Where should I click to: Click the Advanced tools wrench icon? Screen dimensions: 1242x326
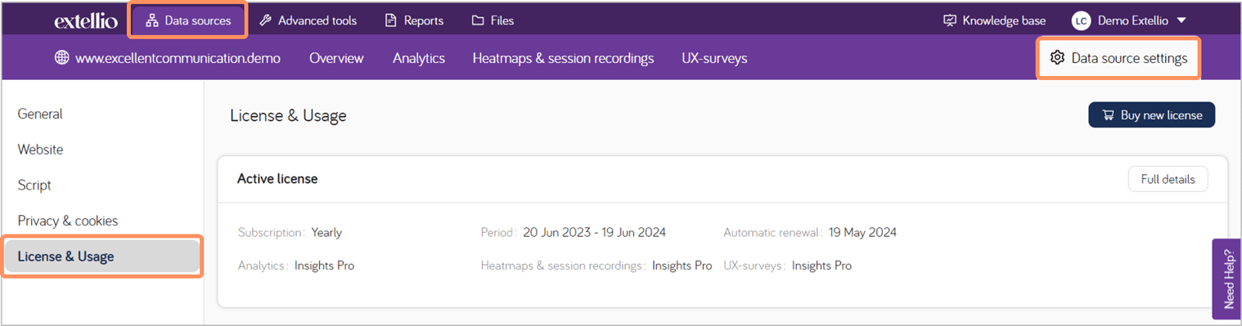(265, 20)
